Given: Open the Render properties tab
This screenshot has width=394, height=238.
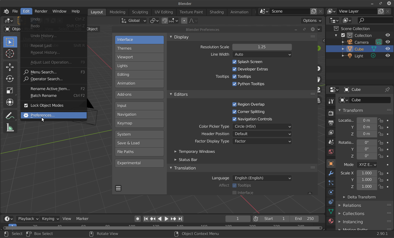Looking at the screenshot, I should coord(331,113).
